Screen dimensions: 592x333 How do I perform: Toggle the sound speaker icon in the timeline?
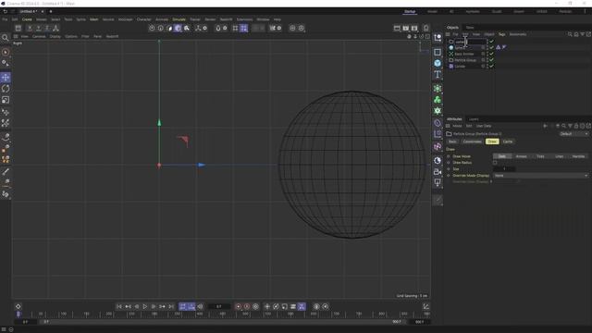click(200, 306)
